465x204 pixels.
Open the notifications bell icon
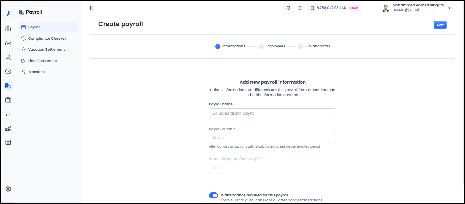tap(288, 8)
